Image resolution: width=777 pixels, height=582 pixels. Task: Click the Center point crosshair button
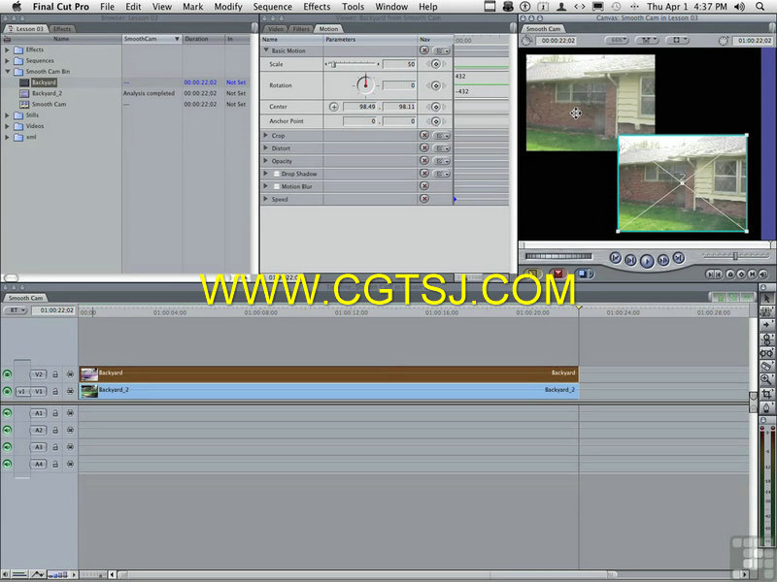tap(334, 107)
